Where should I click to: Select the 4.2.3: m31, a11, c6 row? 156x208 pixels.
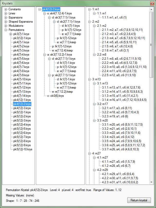click(x=120, y=182)
